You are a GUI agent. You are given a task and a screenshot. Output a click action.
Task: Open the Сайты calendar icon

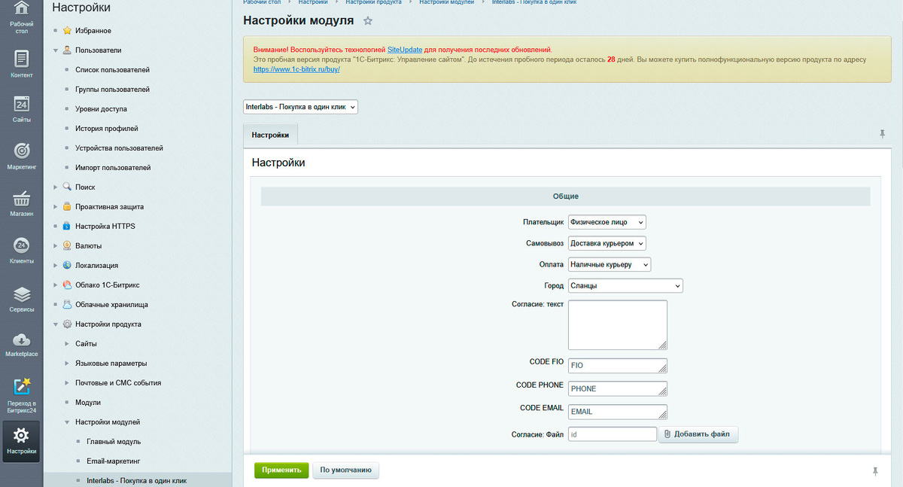22,103
